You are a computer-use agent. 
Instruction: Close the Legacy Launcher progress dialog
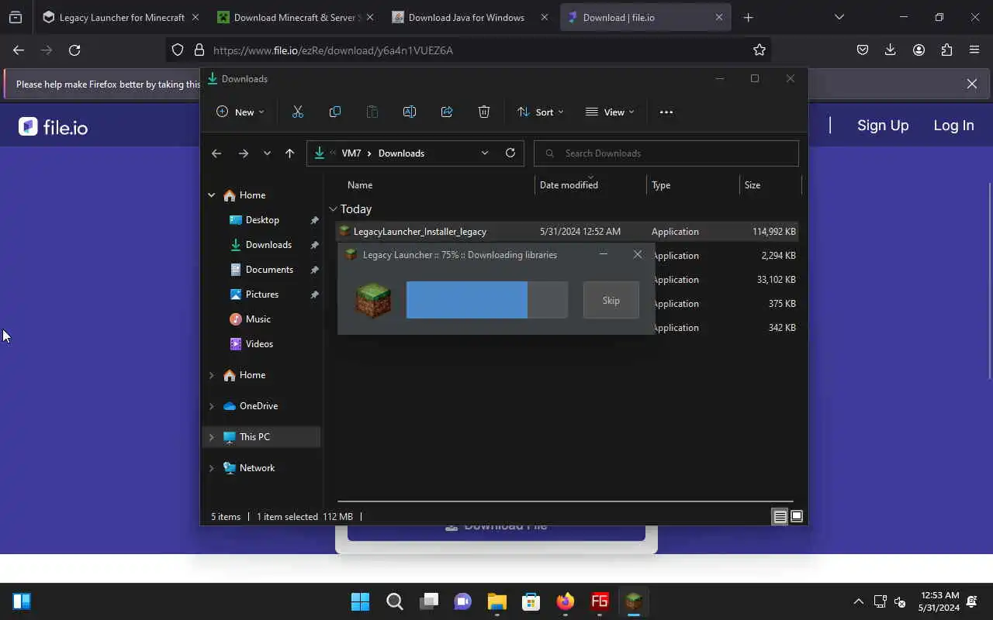(638, 254)
